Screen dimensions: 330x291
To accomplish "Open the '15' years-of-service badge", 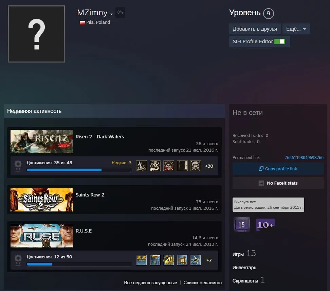I will [x=242, y=225].
